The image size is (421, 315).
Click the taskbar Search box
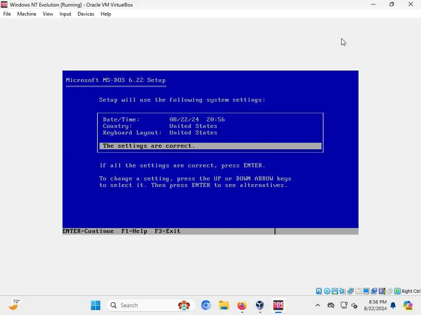coord(151,305)
